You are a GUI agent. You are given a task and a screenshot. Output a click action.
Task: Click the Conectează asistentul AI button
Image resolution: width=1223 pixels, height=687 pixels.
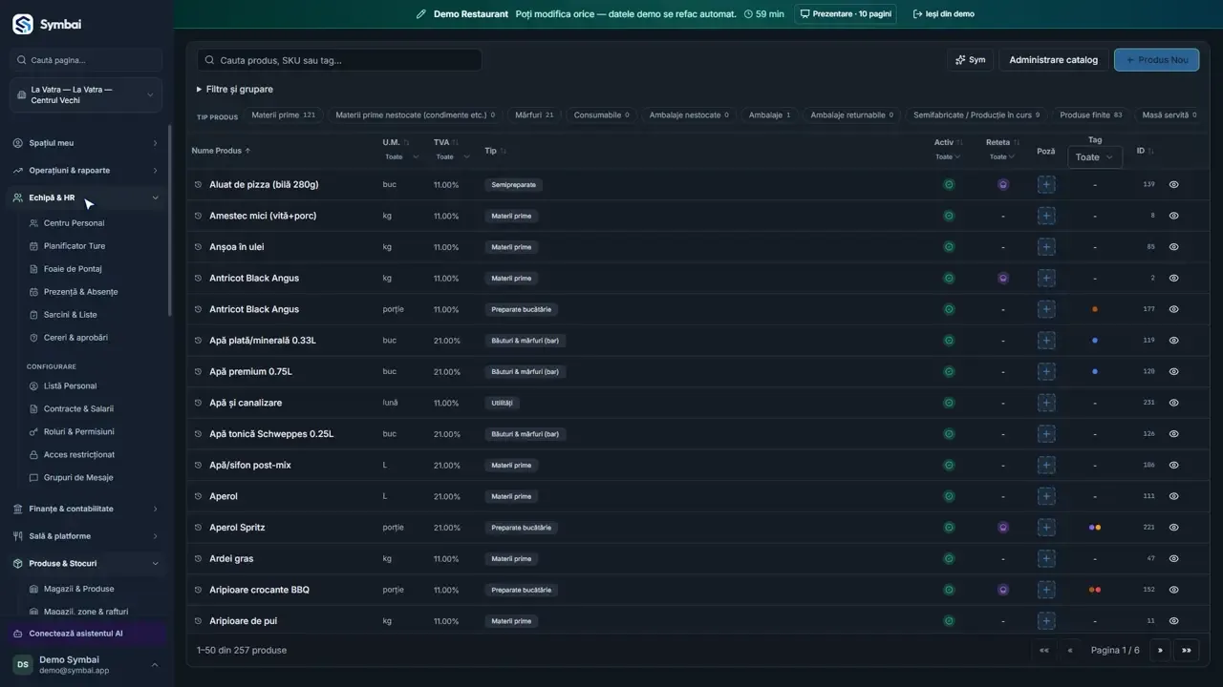86,634
